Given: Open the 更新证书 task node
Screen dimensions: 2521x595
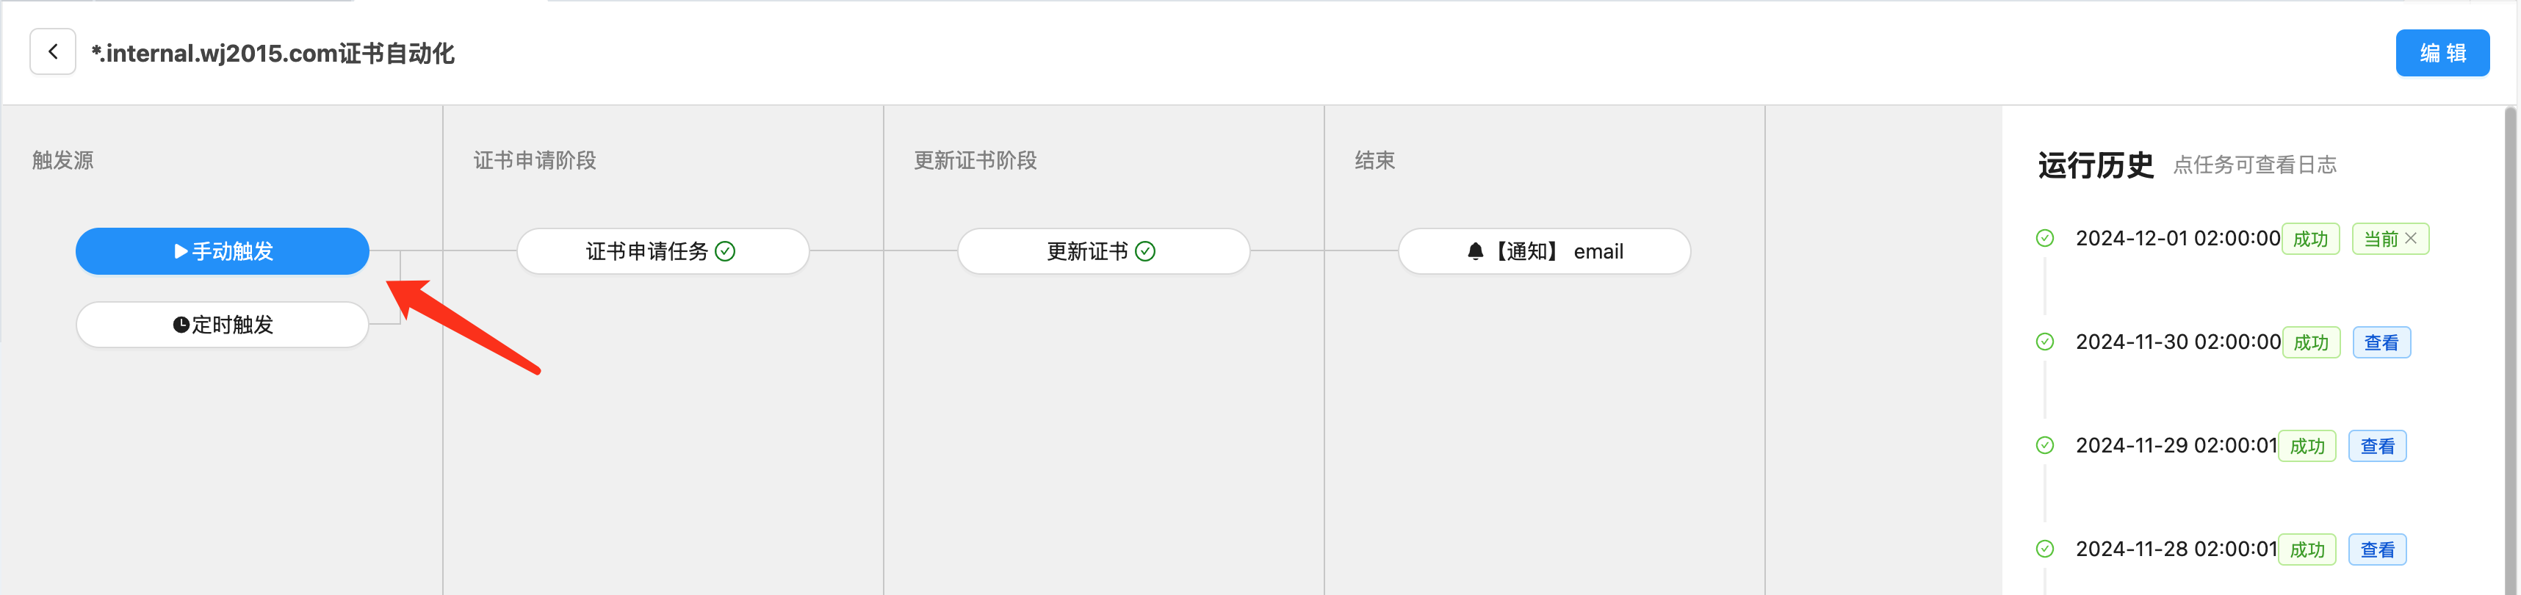Looking at the screenshot, I should click(x=1103, y=251).
